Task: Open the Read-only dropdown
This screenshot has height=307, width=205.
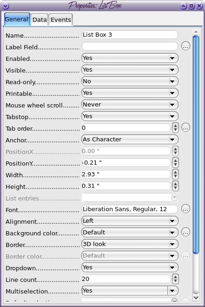Action: pyautogui.click(x=130, y=81)
